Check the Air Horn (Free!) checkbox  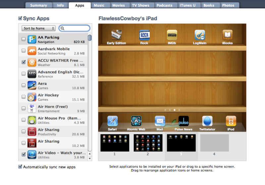click(x=24, y=108)
